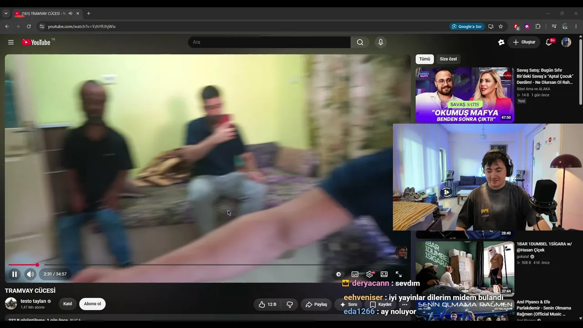
Task: Open a new browser tab
Action: 88,14
